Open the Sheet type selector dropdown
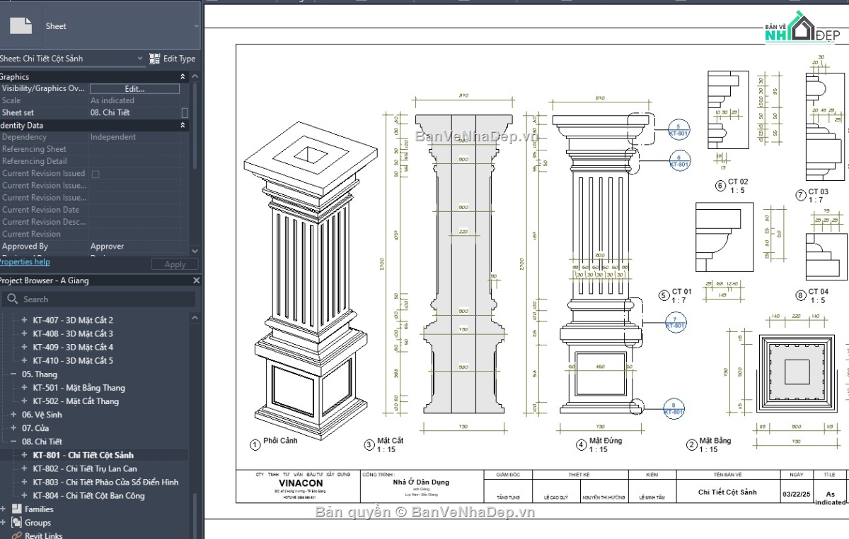The width and height of the screenshot is (849, 539). tap(196, 26)
